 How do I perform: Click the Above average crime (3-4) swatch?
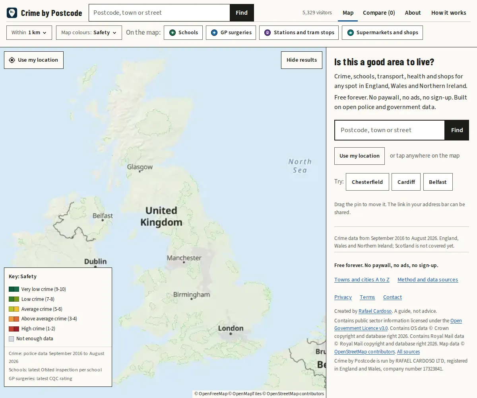(x=14, y=319)
